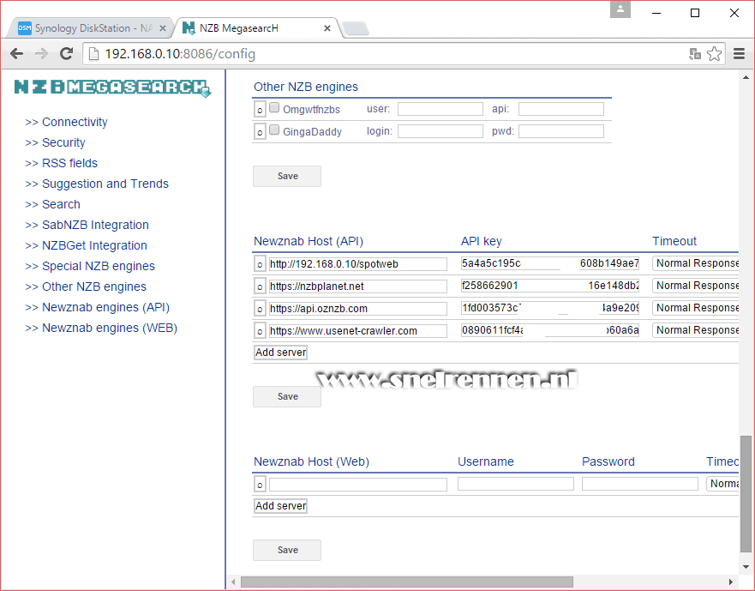Open Timeout dropdown for nzbplanet.net server
Viewport: 755px width, 591px height.
coord(696,286)
